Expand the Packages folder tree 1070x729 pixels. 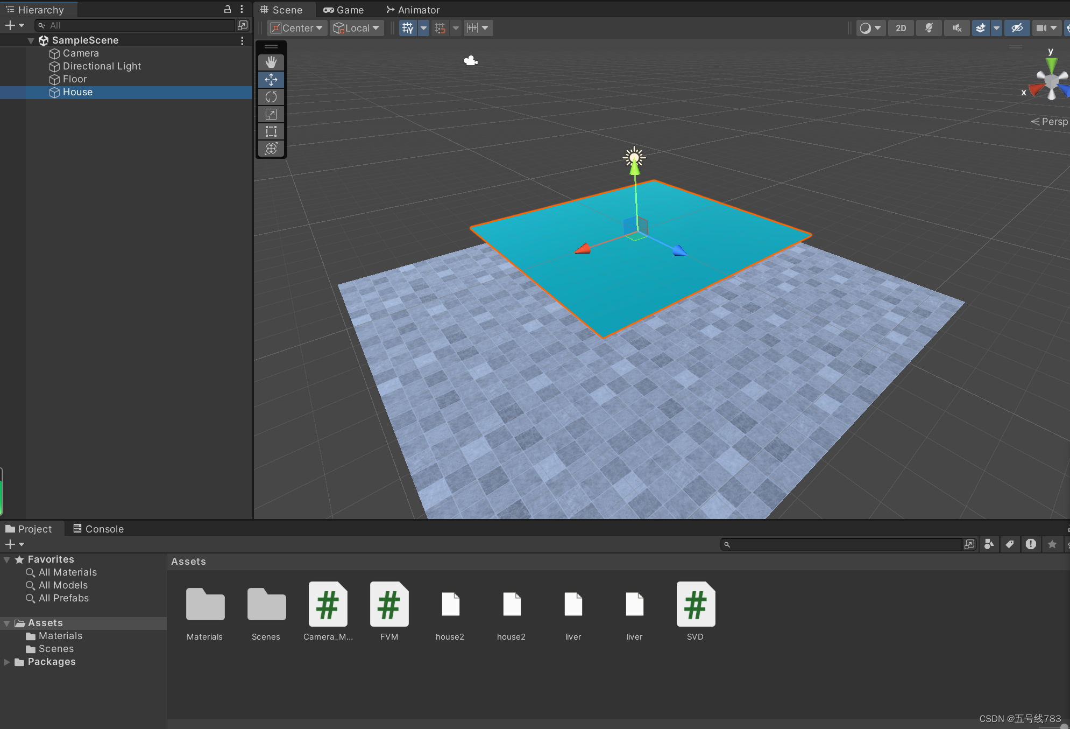7,662
